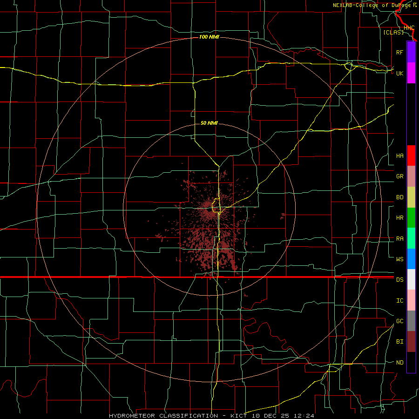Viewport: 419px width, 419px height.
Task: Click the WS legend label
Action: coord(399,259)
